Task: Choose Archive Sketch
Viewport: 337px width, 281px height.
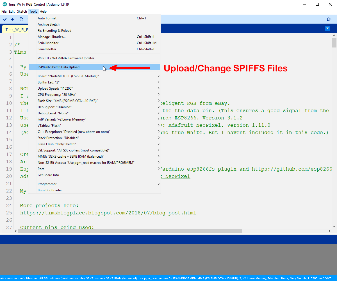Action: (94, 24)
